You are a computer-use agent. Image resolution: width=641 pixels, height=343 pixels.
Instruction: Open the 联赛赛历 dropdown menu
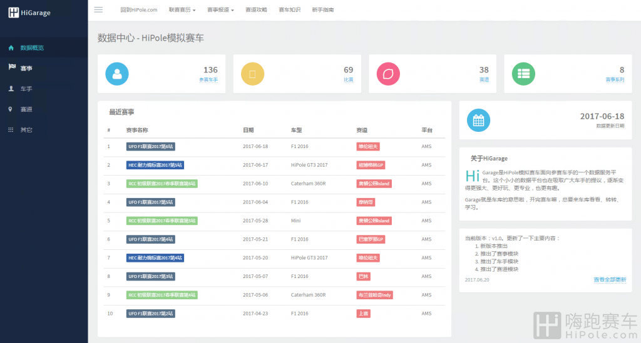click(182, 10)
